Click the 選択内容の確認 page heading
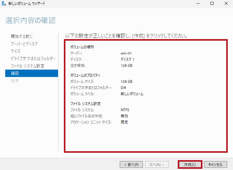 [31, 21]
